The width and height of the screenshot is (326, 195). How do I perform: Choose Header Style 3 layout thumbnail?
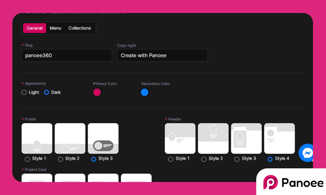[246, 138]
